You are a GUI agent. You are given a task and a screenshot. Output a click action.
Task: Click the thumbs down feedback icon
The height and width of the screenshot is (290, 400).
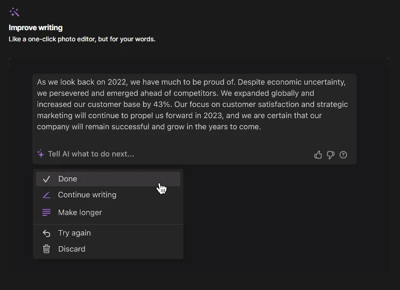[x=331, y=155]
